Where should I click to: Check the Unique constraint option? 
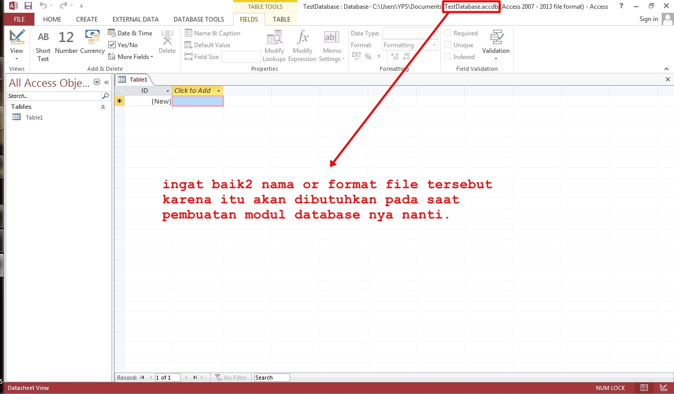pos(447,45)
